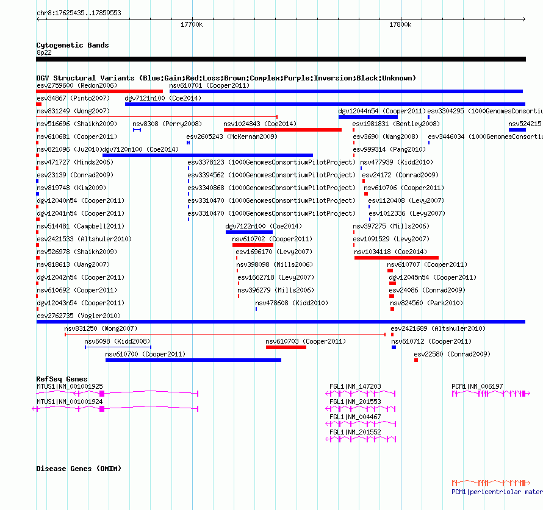Select the dgv12044n54 (Cooper2011) blue bar

[368, 117]
